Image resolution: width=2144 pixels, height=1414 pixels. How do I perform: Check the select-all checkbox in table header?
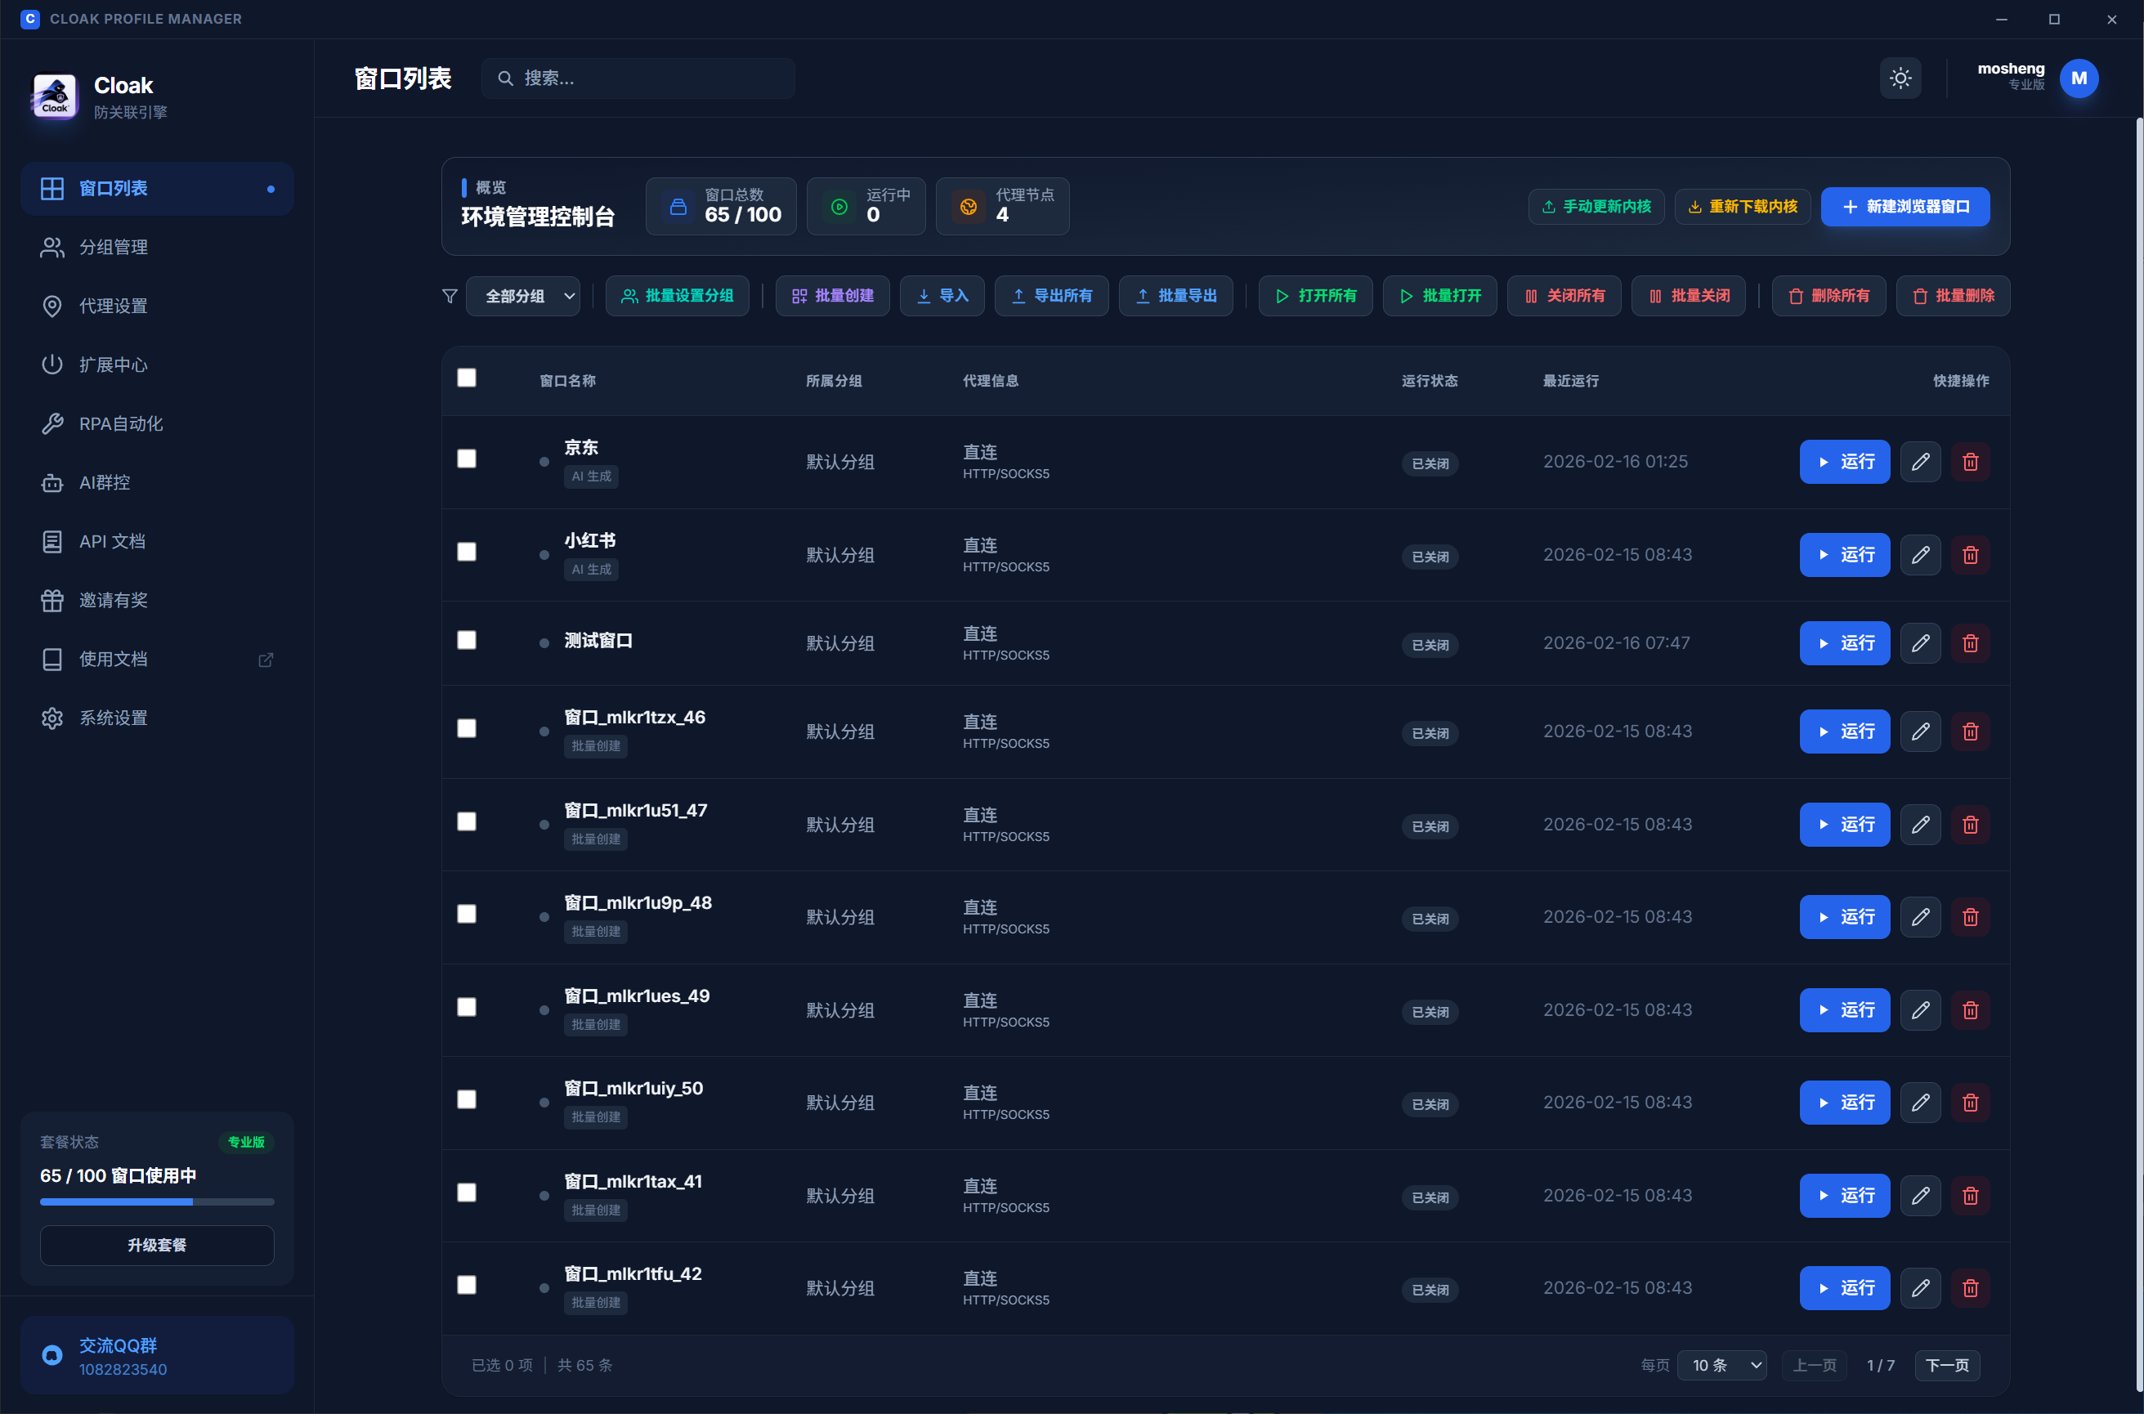[x=466, y=378]
